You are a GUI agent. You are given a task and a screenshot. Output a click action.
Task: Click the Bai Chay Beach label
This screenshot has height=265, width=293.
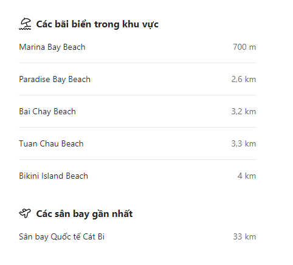(47, 112)
